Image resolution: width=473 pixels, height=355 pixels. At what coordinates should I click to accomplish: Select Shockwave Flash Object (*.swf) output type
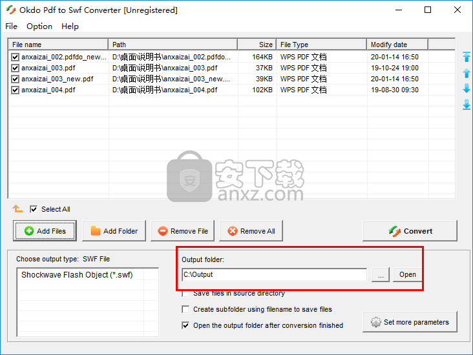(77, 275)
